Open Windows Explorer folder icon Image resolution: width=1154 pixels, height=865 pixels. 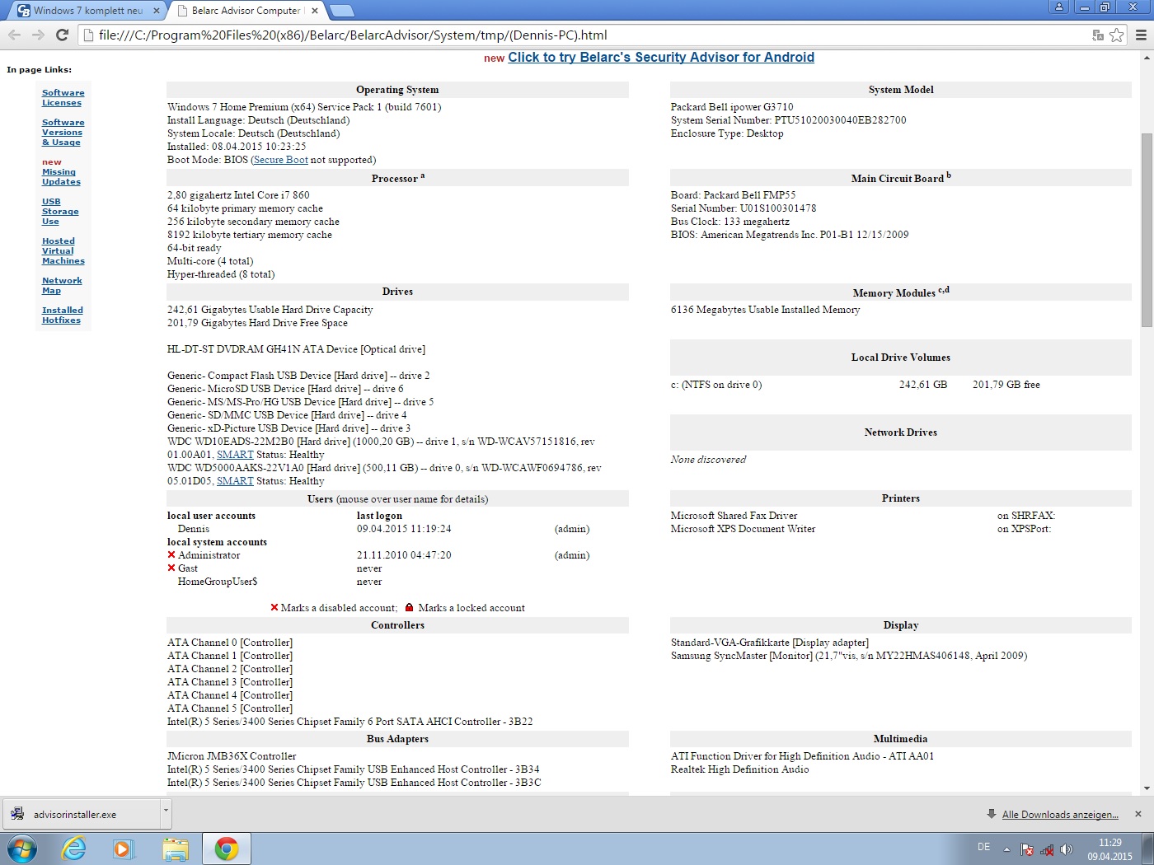175,849
